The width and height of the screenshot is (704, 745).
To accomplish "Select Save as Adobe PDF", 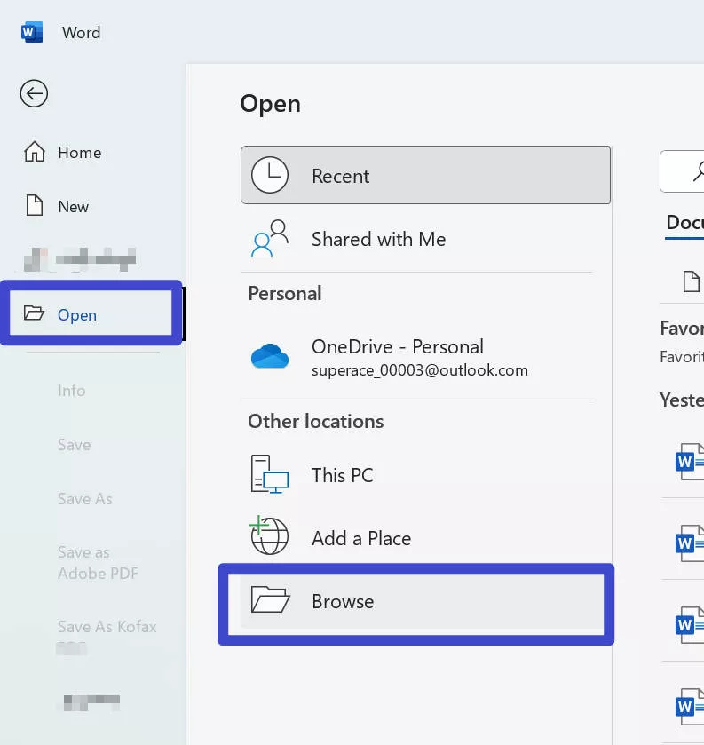I will coord(98,563).
